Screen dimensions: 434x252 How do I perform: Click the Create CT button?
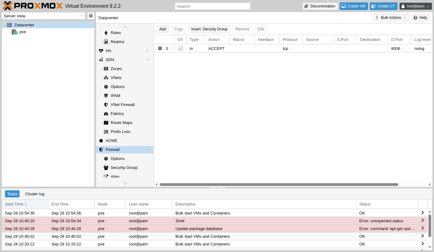(383, 6)
